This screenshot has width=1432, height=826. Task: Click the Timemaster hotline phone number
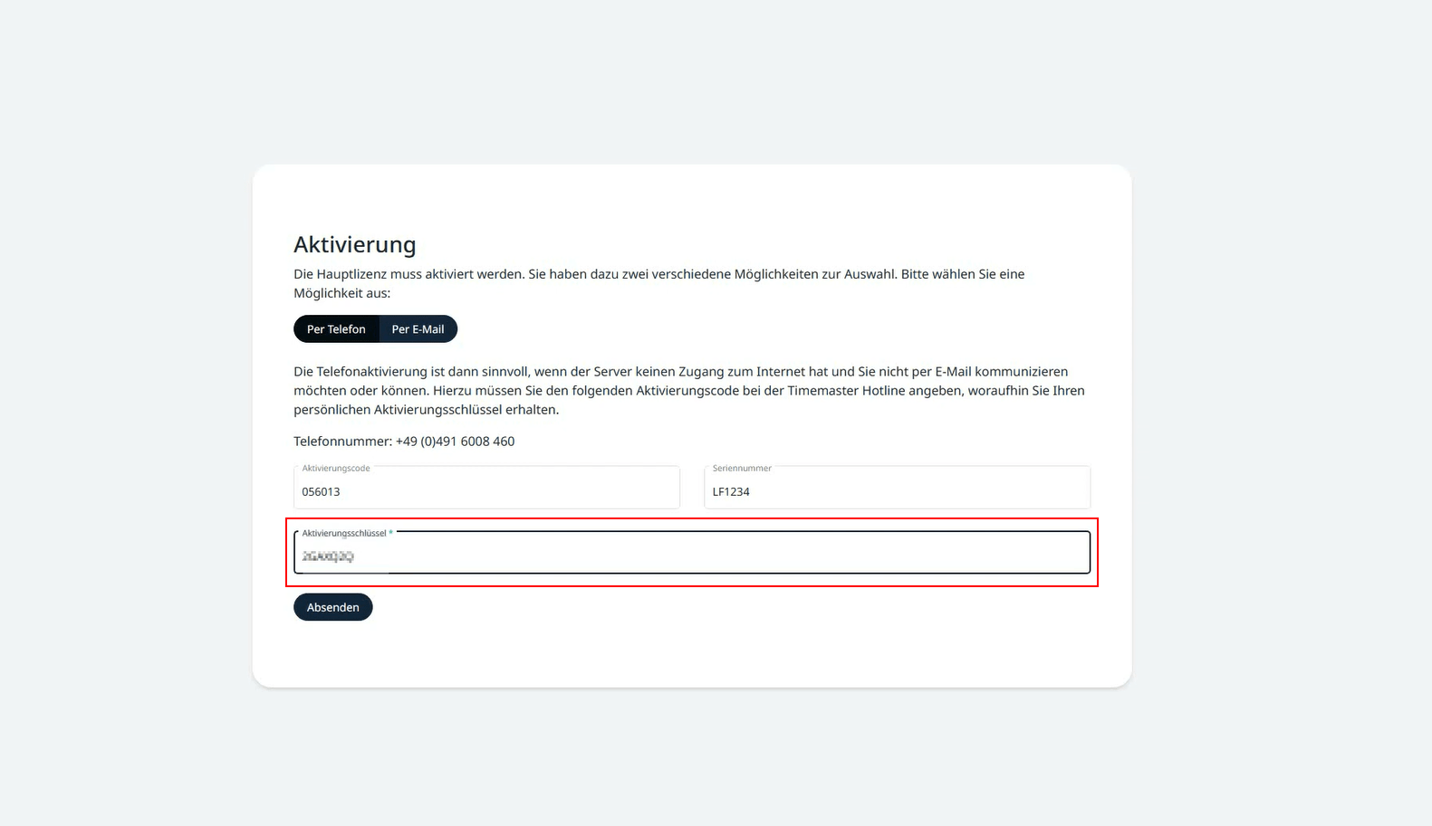click(x=455, y=441)
